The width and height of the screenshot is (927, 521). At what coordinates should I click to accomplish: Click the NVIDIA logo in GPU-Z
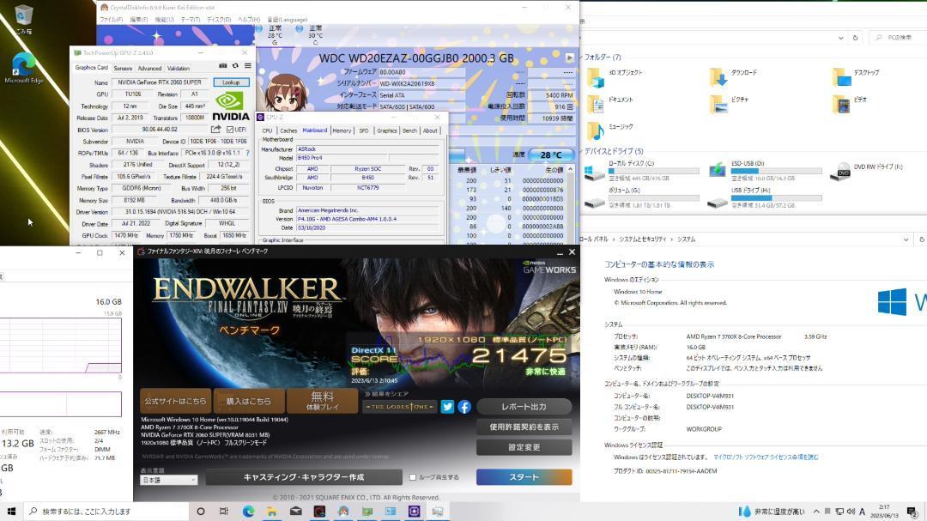click(230, 106)
